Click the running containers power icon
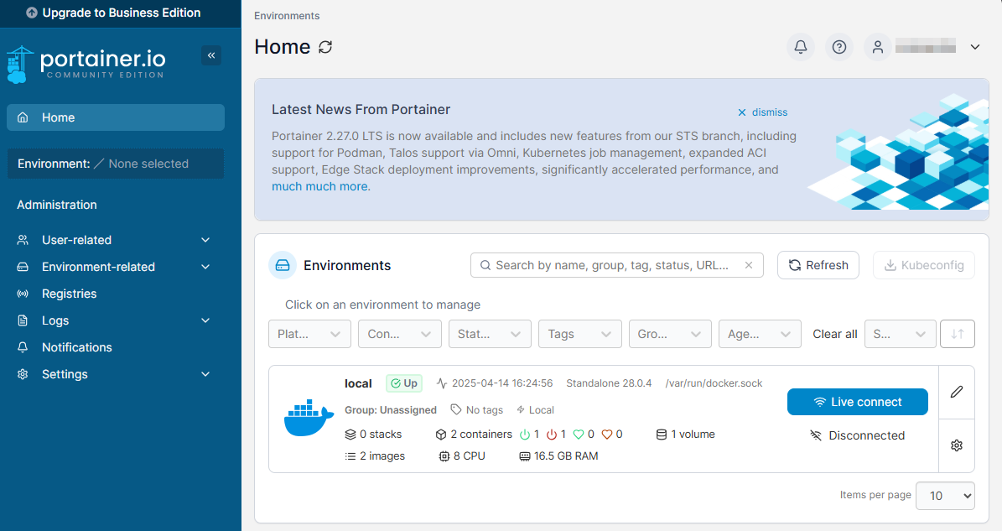This screenshot has height=531, width=1002. 525,435
